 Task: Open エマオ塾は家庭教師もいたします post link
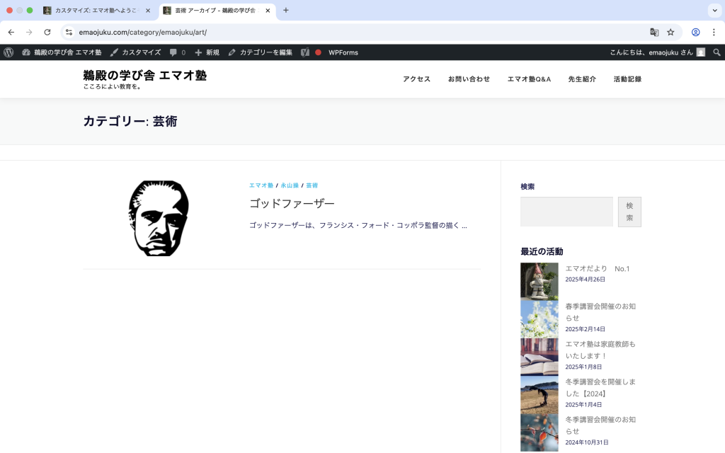coord(600,350)
